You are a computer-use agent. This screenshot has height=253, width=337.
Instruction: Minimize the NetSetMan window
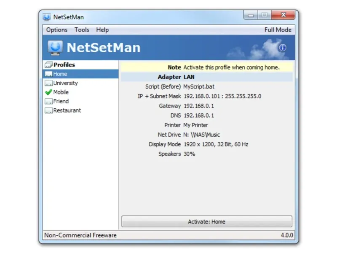click(251, 15)
